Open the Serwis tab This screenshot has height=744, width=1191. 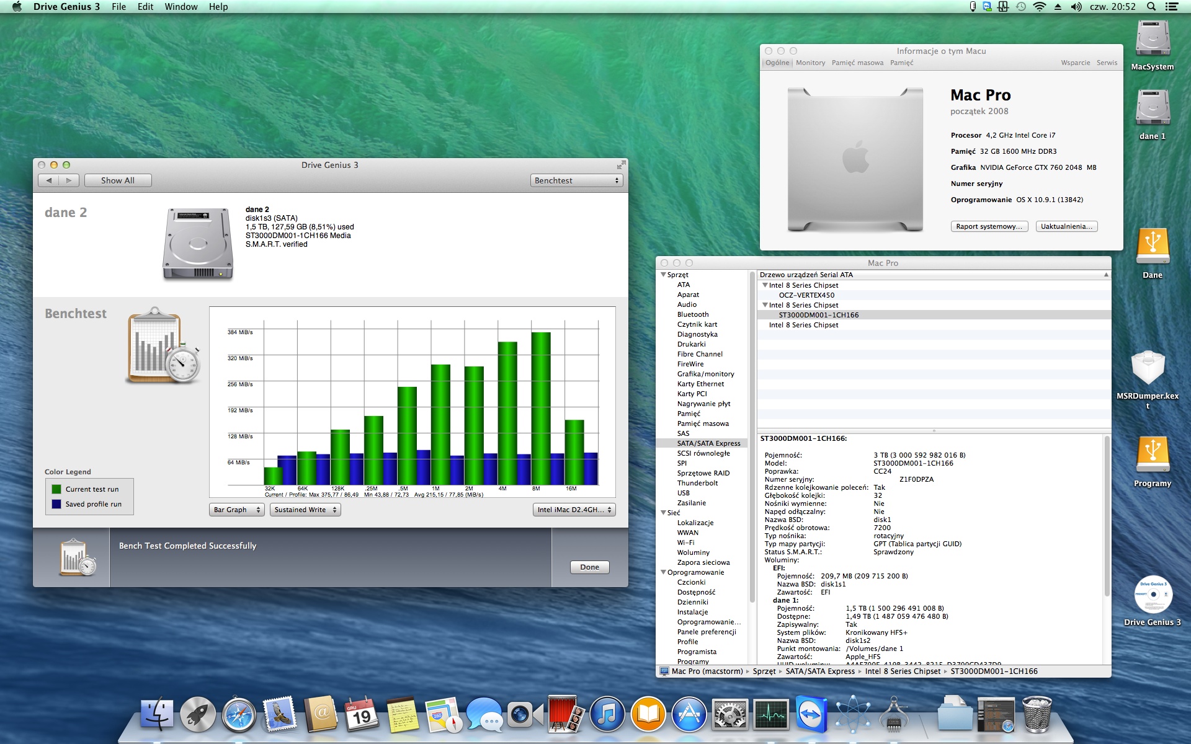tap(1107, 63)
